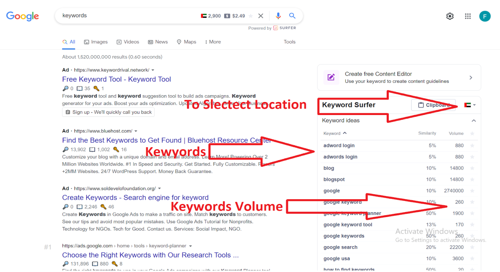500x272 pixels.
Task: Clear the search box with X
Action: click(x=261, y=16)
